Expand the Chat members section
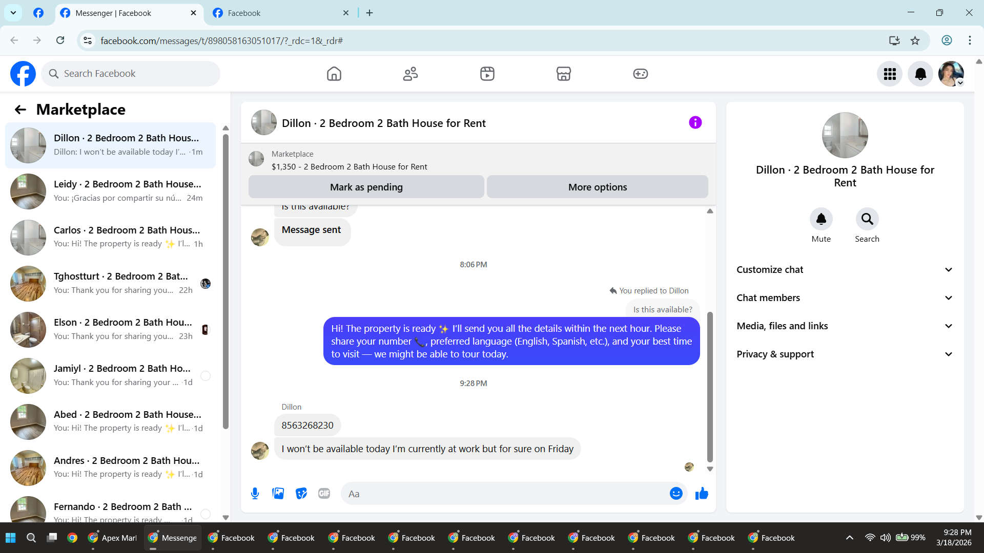Screen dimensions: 984x553 click(x=845, y=298)
